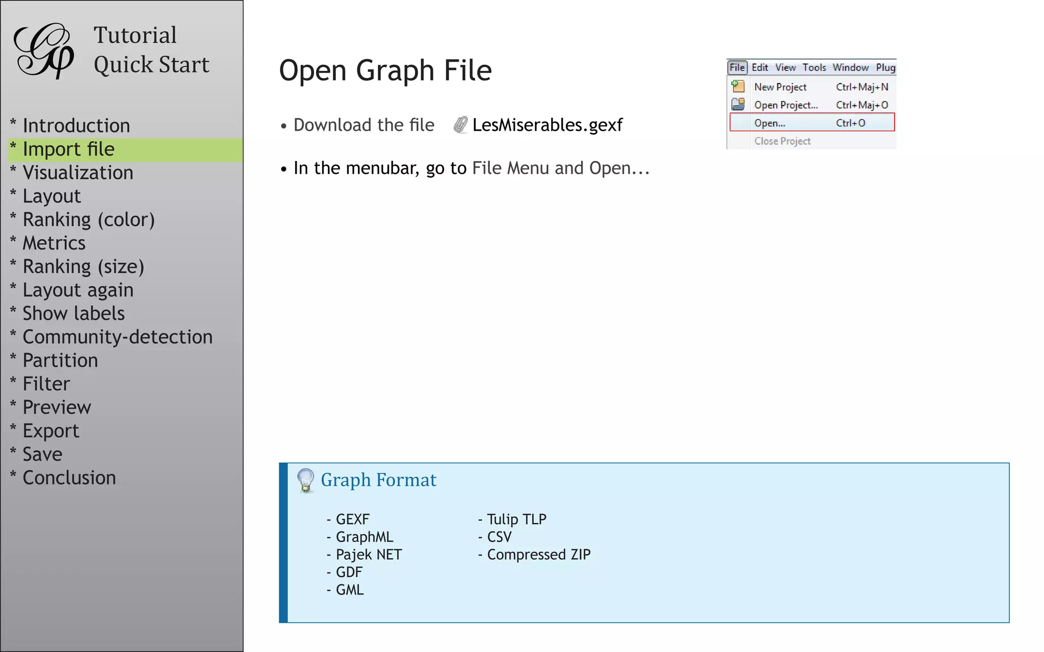Screen dimensions: 1044x652
Task: Open the Tools menu
Action: (x=814, y=67)
